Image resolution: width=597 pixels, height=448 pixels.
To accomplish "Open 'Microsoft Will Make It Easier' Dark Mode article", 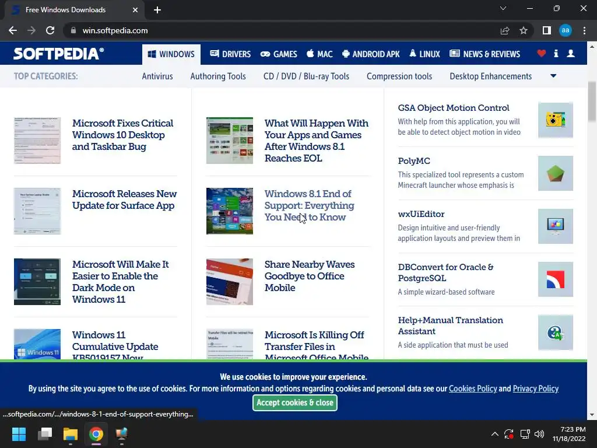I will [120, 282].
